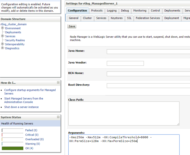190x155 pixels.
Task: View Critical (0) servers
Action: [32, 135]
